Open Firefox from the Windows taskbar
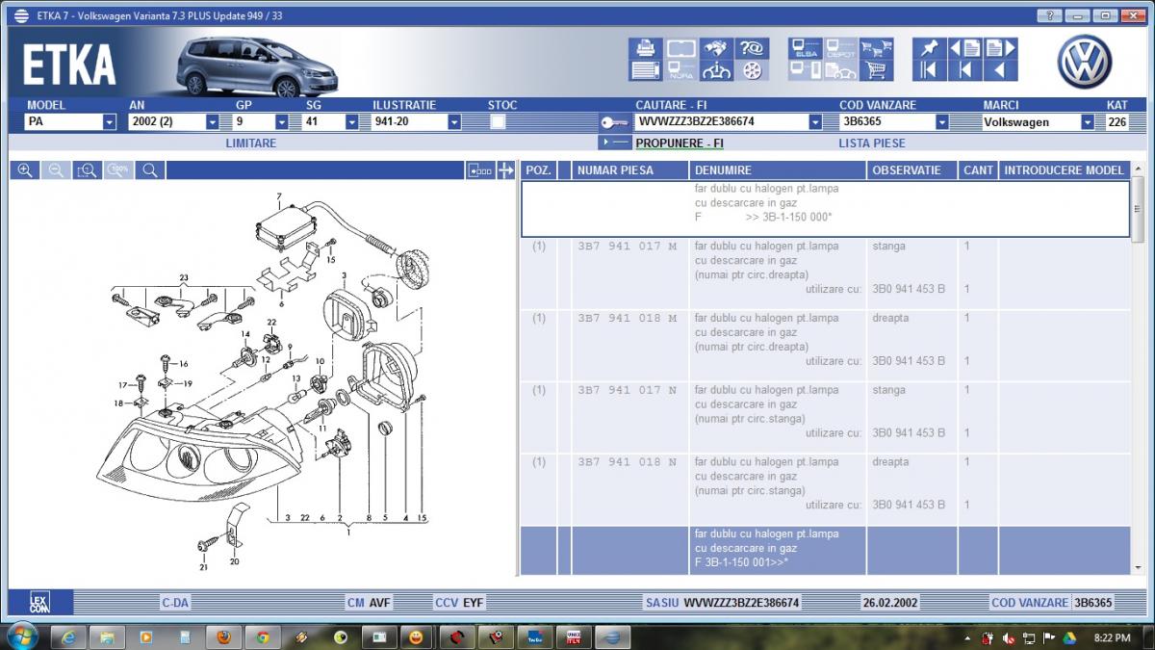This screenshot has height=650, width=1155. 222,637
